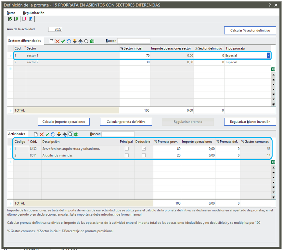Click % Gastos comunes value 56

256,149
